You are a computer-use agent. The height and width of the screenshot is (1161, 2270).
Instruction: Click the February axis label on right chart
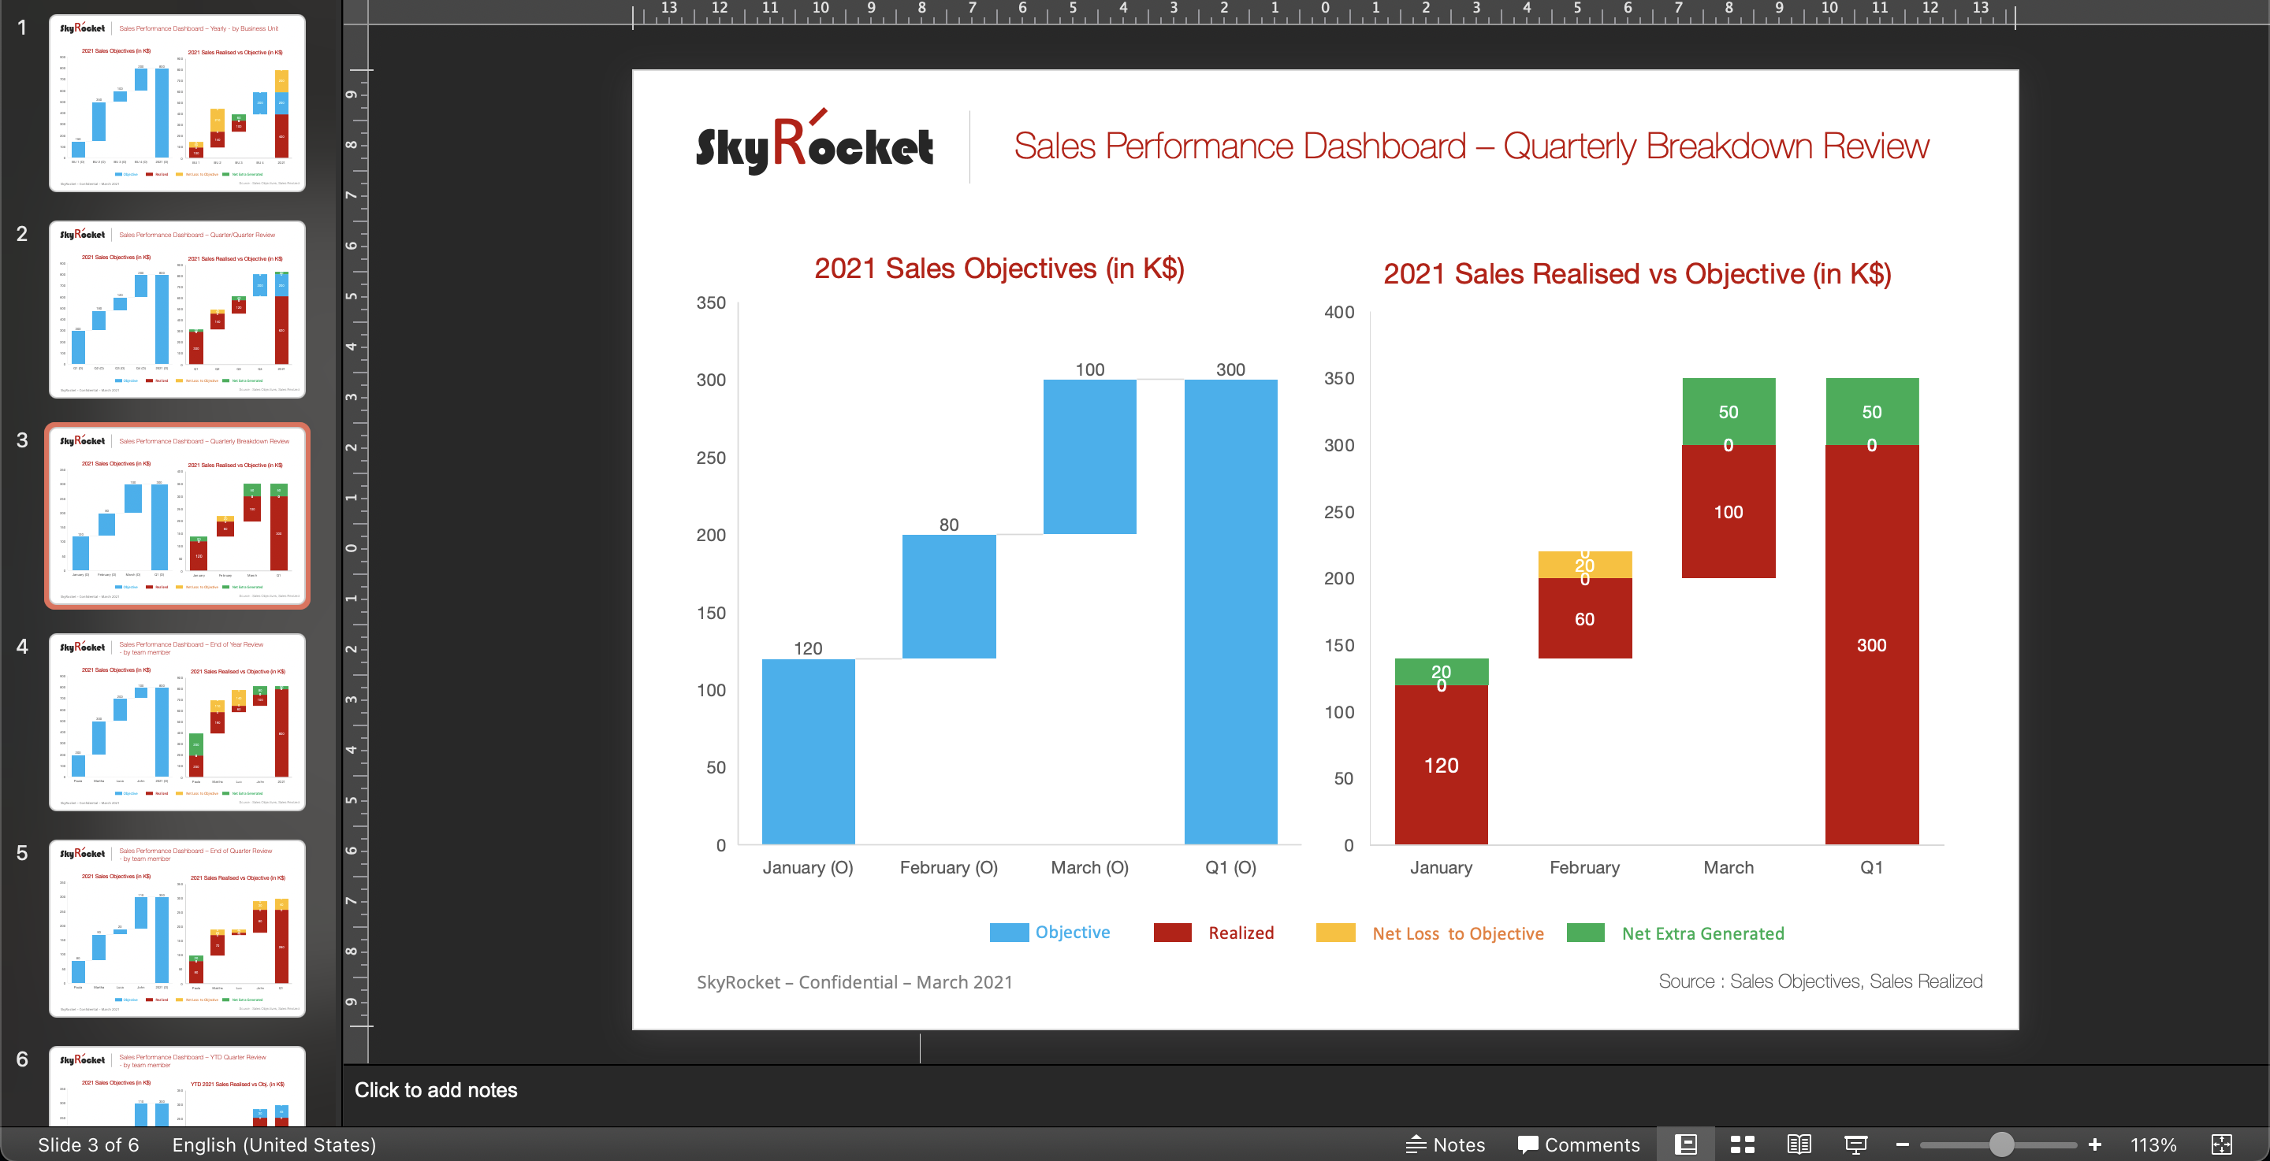coord(1584,868)
